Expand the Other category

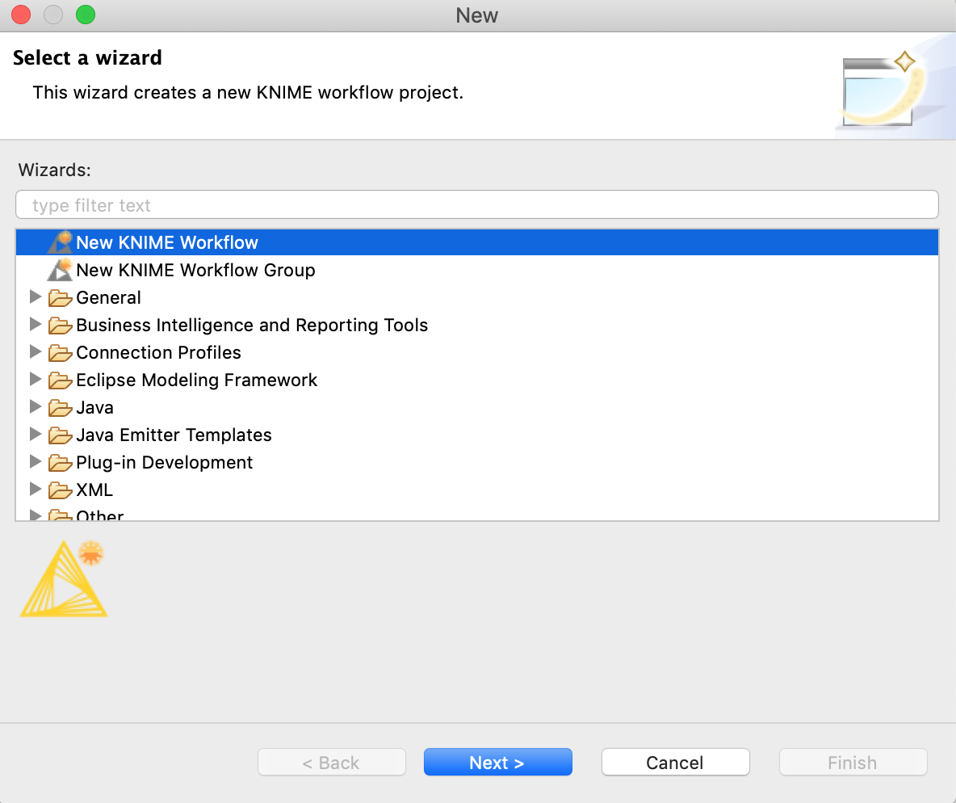click(36, 515)
